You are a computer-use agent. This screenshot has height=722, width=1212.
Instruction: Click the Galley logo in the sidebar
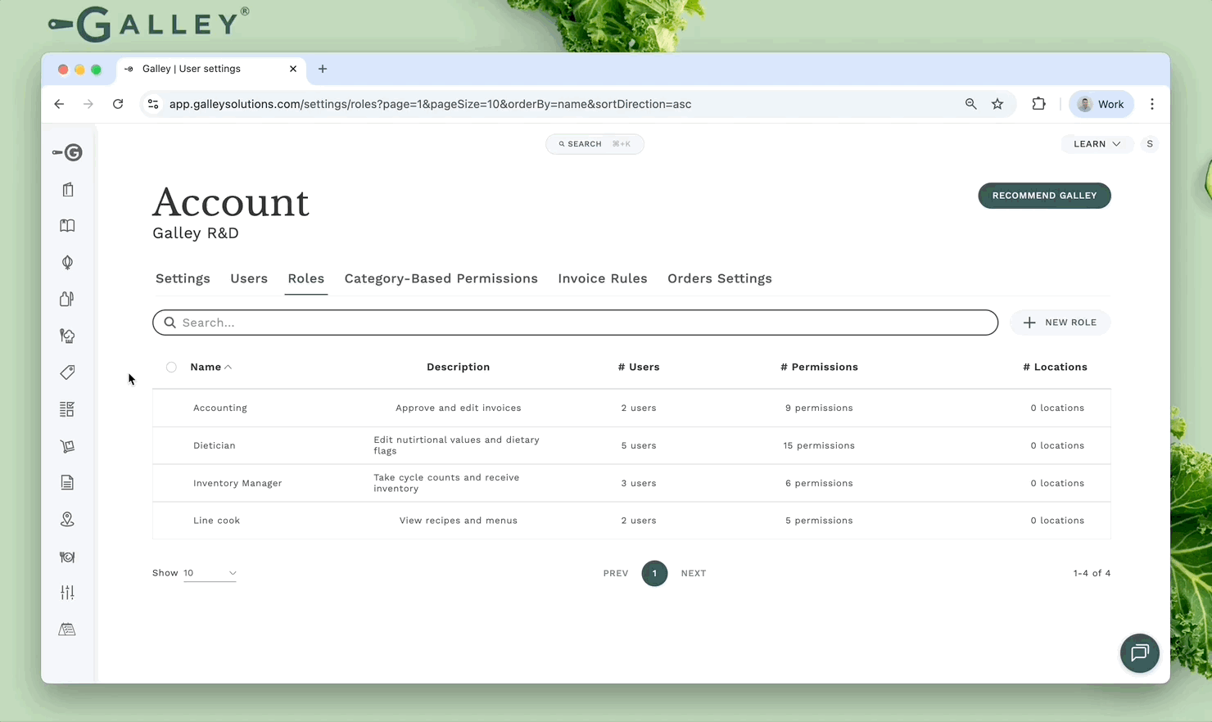[x=67, y=152]
